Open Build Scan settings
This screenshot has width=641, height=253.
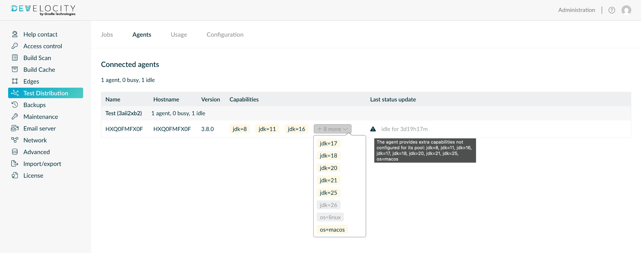(x=46, y=58)
